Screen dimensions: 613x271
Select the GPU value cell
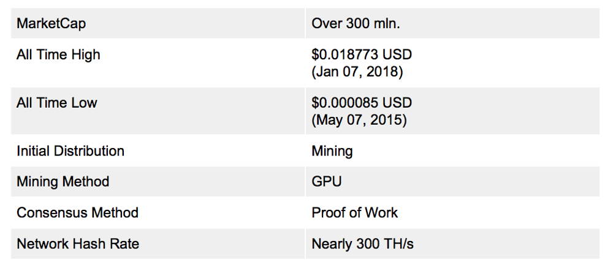coord(452,182)
